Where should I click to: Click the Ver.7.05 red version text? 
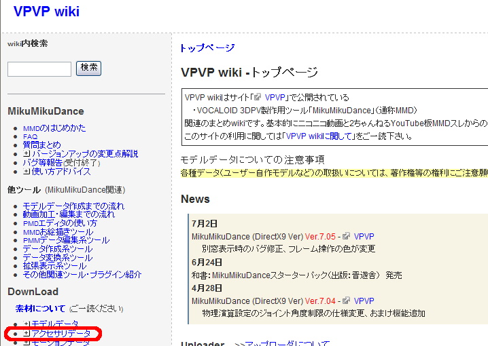(320, 236)
